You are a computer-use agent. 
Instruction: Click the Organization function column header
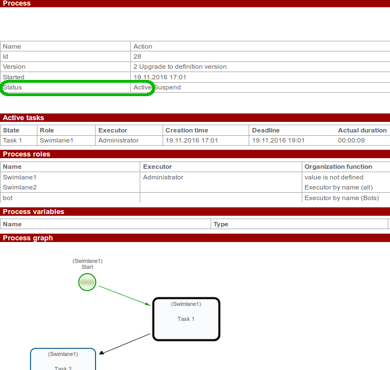coord(338,167)
